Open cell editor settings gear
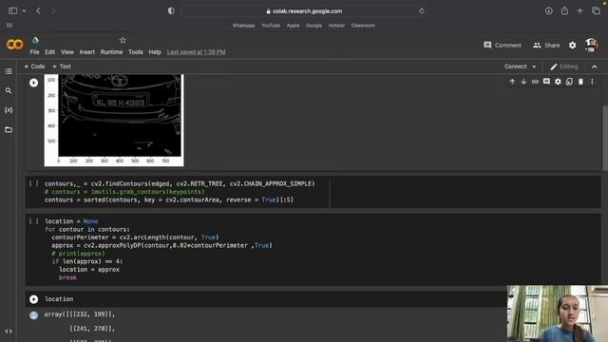This screenshot has width=608, height=342. click(x=558, y=82)
